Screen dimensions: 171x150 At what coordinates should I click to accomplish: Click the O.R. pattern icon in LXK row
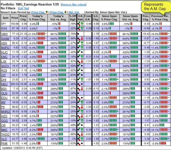[80, 61]
